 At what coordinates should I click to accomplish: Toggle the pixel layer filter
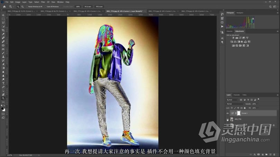coord(241,100)
